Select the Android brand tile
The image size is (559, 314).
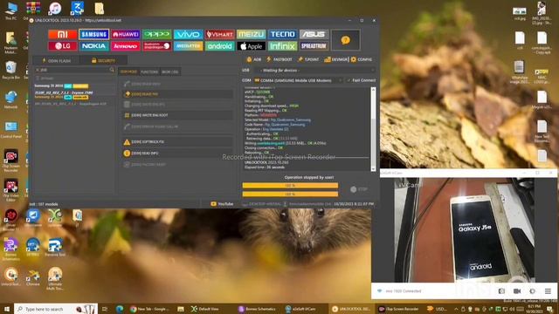click(219, 46)
